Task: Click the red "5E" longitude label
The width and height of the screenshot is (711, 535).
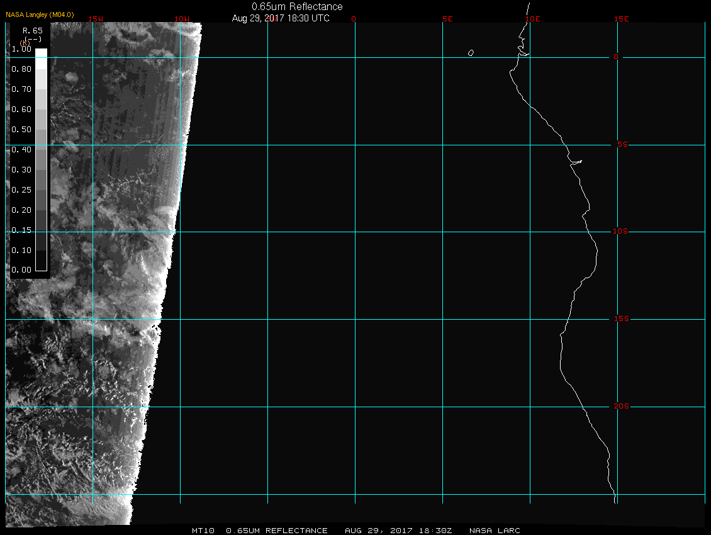Action: [447, 19]
